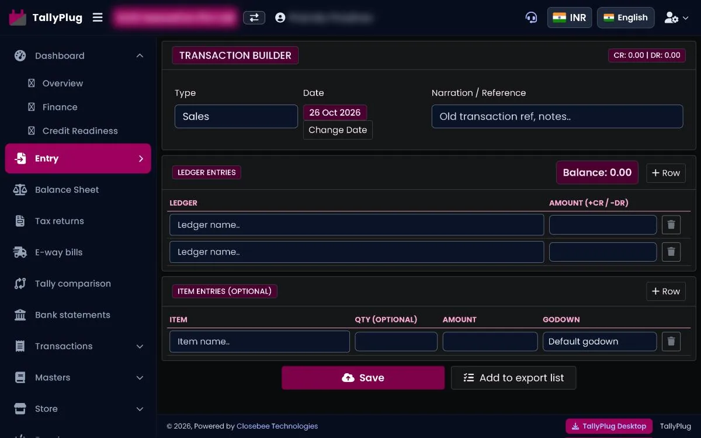Viewport: 701px width, 438px height.
Task: Add a row to Ledger Entries
Action: (x=666, y=173)
